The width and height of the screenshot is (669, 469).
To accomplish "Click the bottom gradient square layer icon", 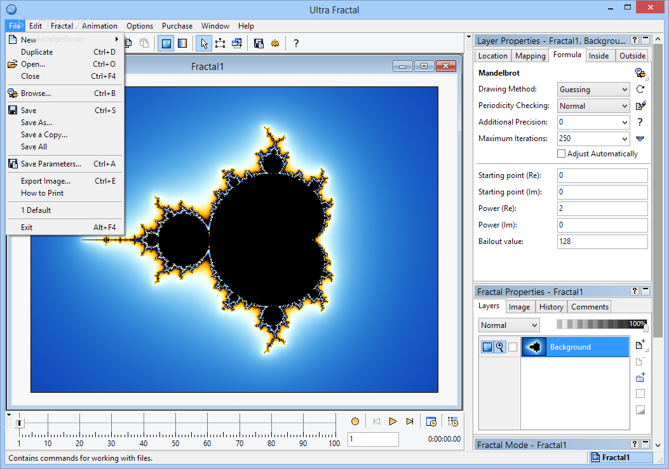I will 640,410.
